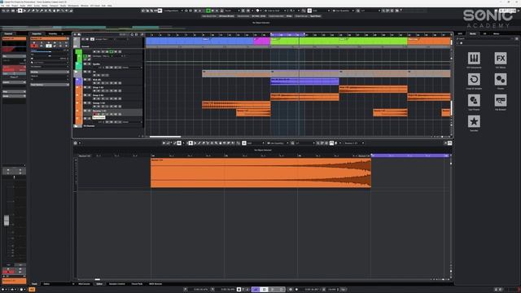Viewport: 521px width, 293px height.
Task: Open VST Instruments in the Media rack
Action: [474, 59]
